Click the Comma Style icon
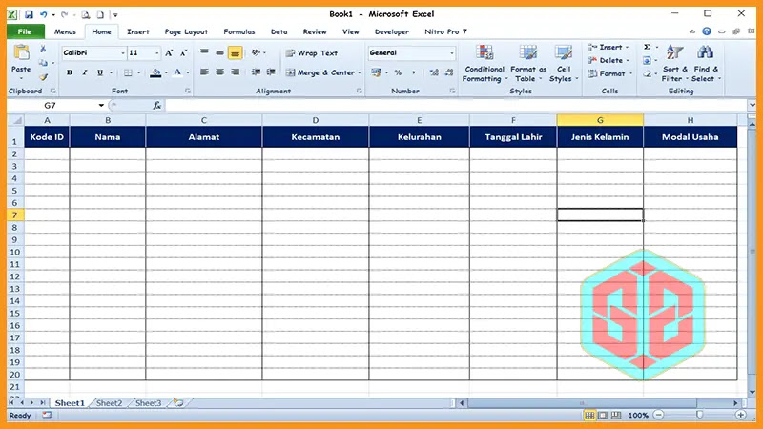The height and width of the screenshot is (429, 763). point(414,72)
